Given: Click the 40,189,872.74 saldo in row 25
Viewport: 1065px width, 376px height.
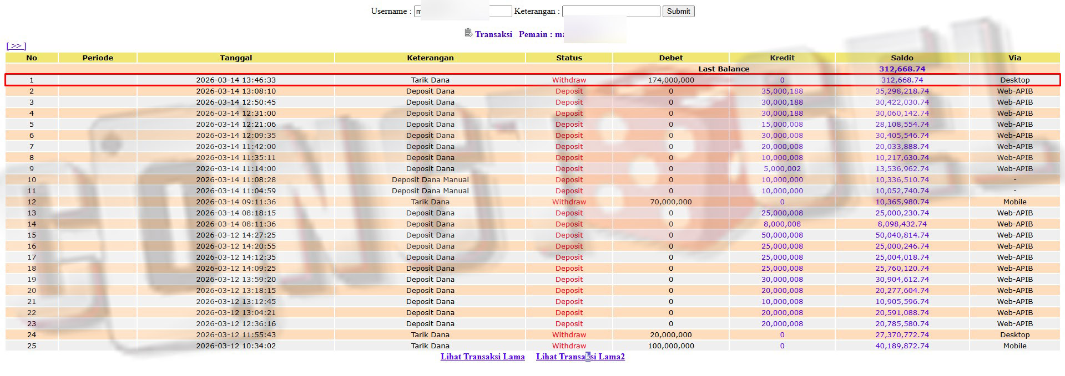Looking at the screenshot, I should tap(902, 346).
